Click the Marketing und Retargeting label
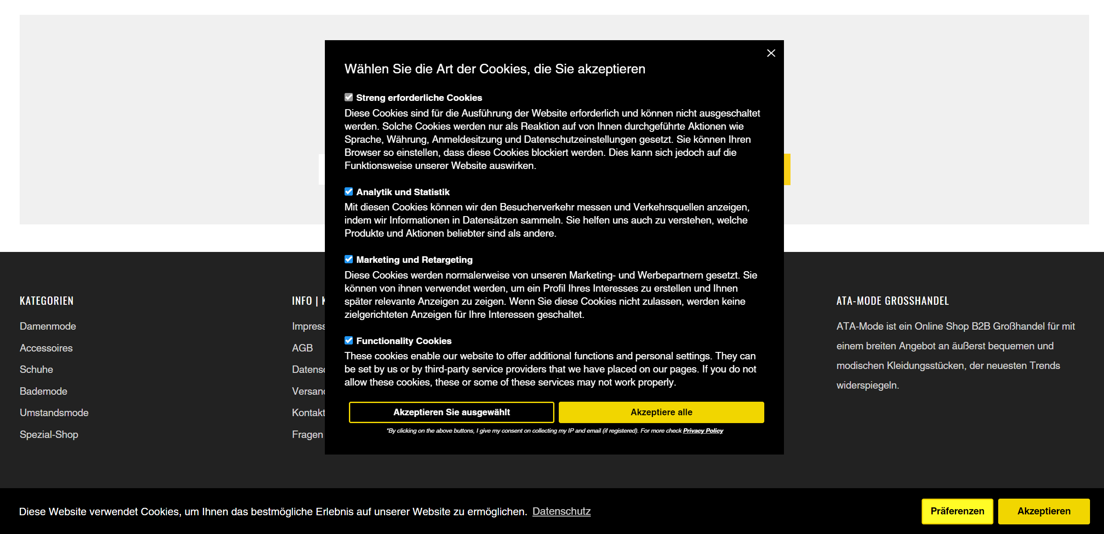The image size is (1104, 534). [414, 260]
